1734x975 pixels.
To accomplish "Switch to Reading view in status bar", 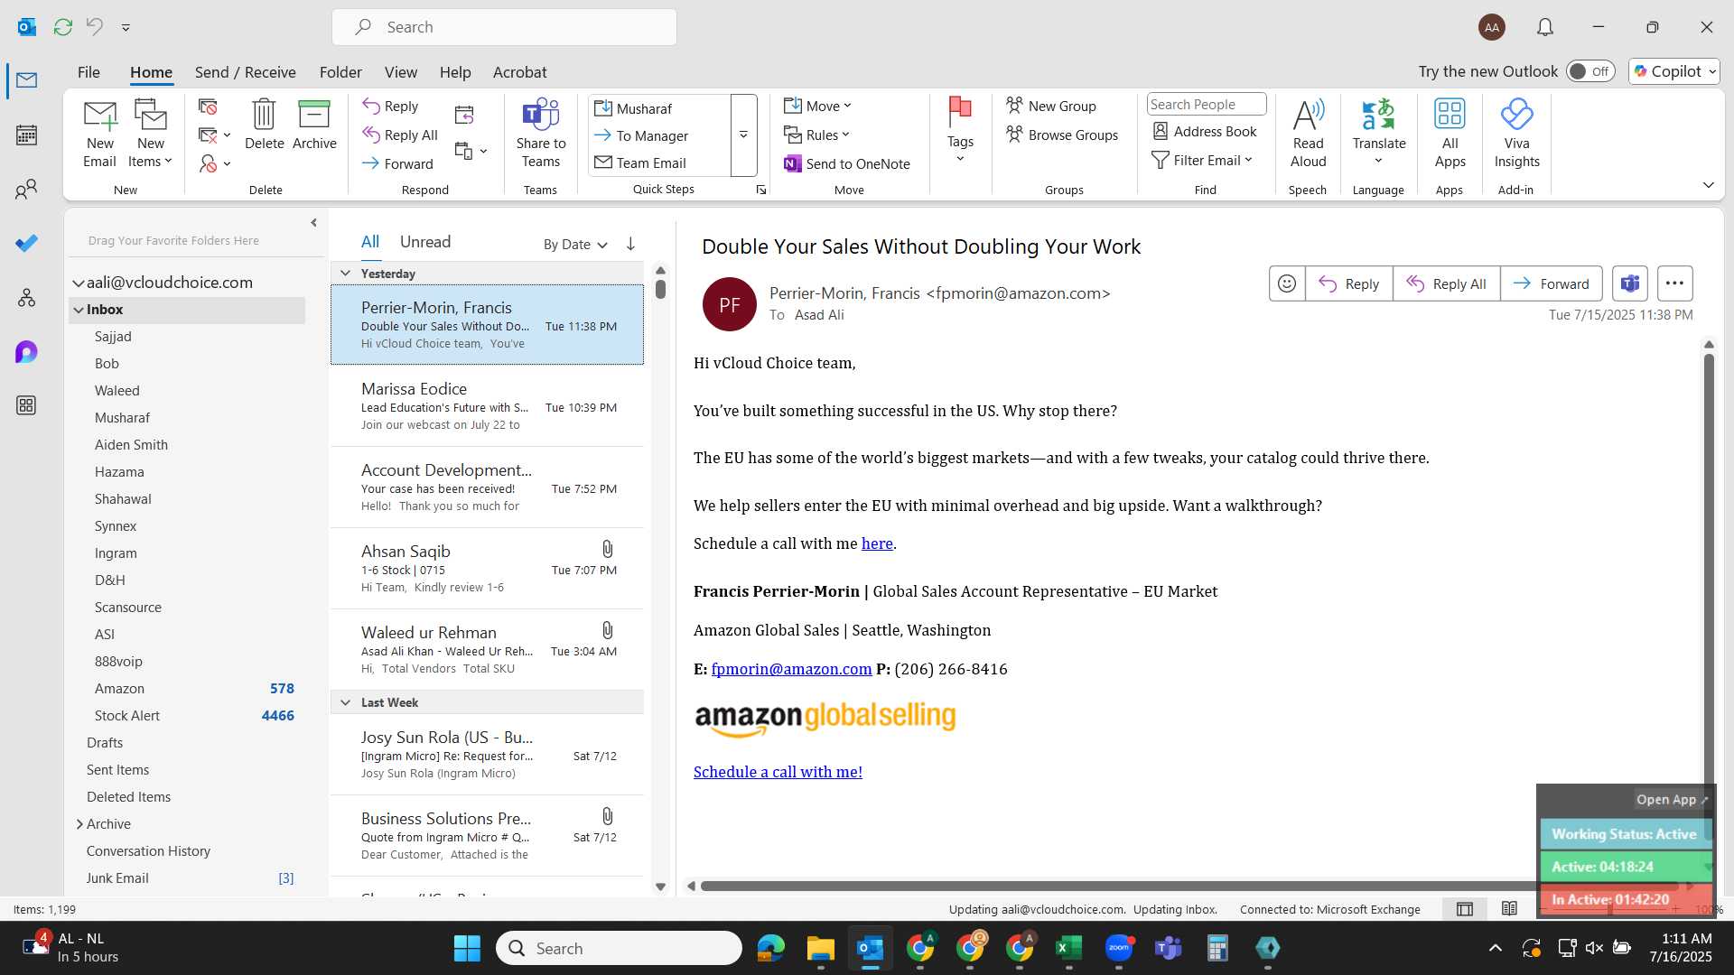I will tap(1509, 909).
